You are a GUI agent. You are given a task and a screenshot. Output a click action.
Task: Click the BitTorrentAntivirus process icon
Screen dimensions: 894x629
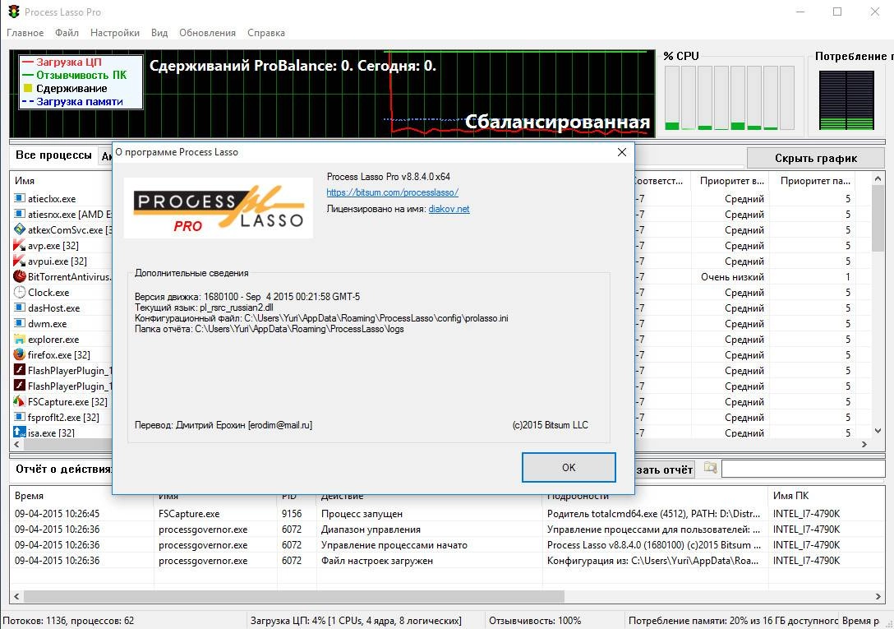tap(20, 276)
